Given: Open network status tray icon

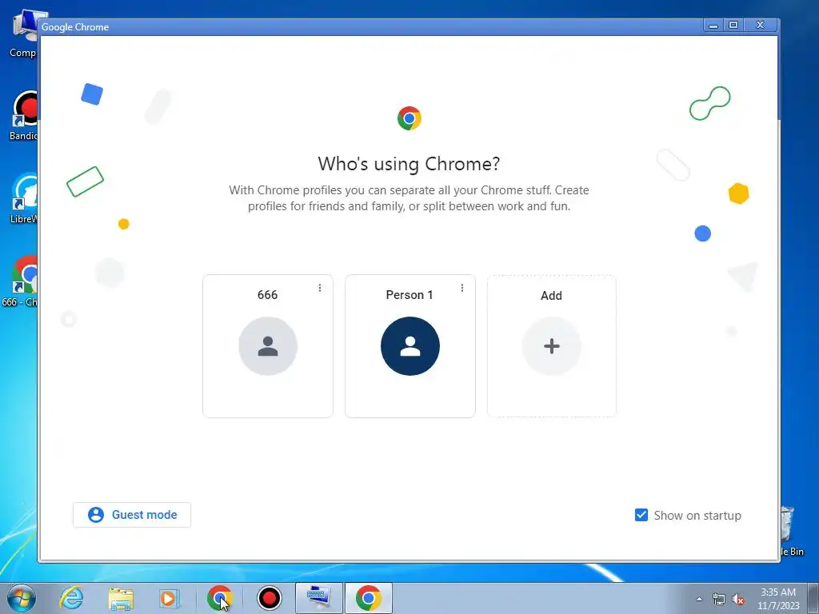Looking at the screenshot, I should [x=719, y=599].
